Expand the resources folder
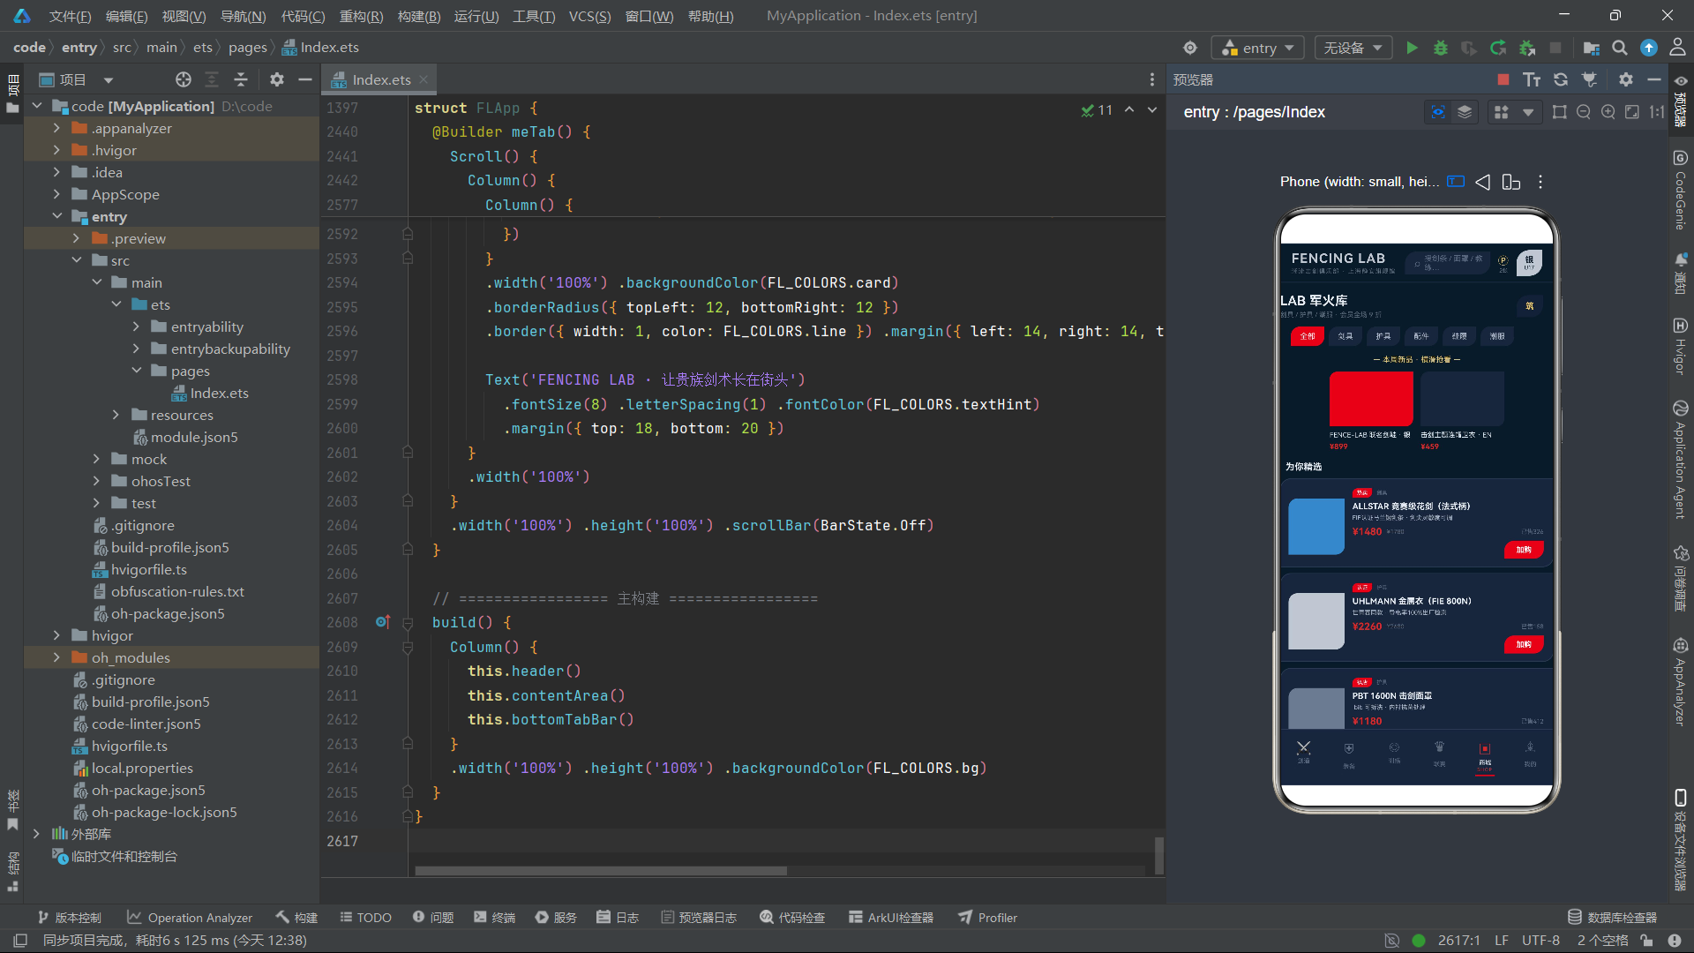 116,415
